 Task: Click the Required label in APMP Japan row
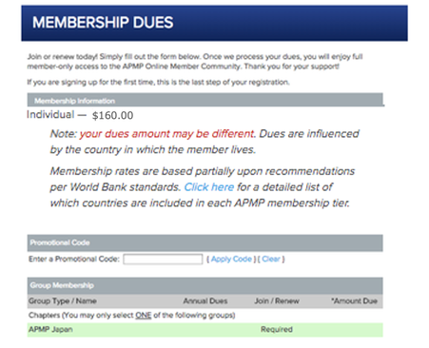click(277, 329)
